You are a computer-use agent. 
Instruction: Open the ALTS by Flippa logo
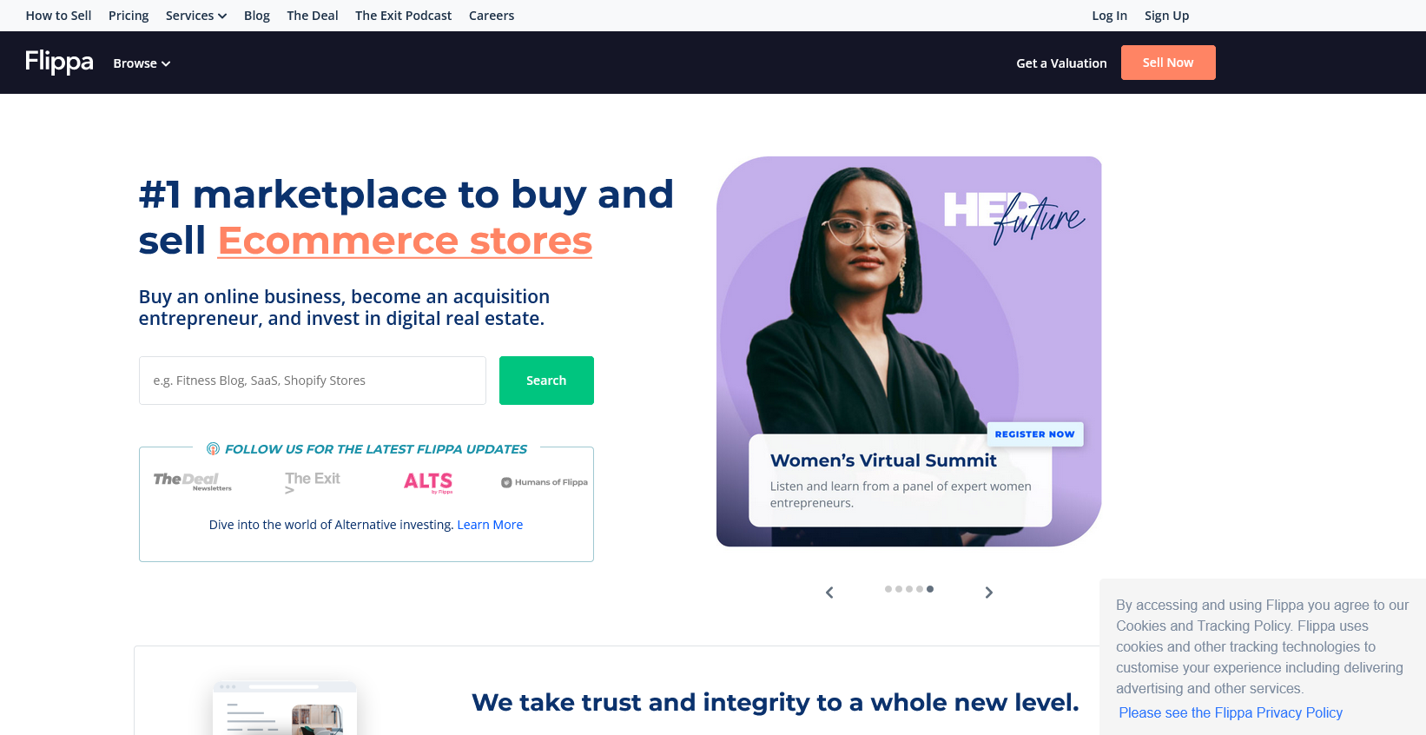pyautogui.click(x=428, y=482)
